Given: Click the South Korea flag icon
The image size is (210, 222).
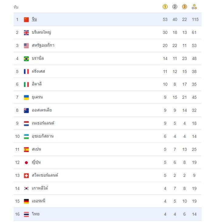Looking at the screenshot, I should [x=26, y=189].
